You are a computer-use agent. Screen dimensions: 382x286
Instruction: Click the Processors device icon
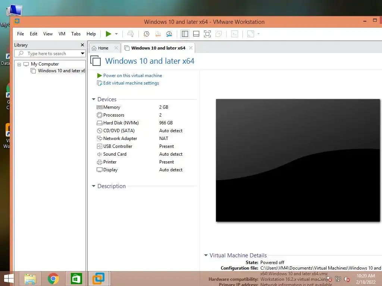99,115
